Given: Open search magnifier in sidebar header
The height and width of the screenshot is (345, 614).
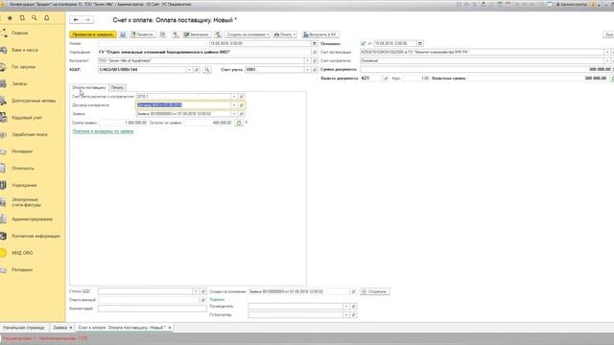Looking at the screenshot, I should pos(35,18).
